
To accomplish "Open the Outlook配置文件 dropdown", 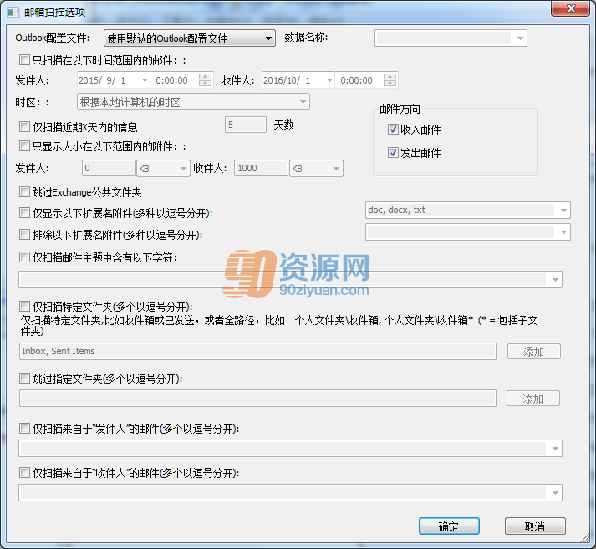I will point(189,38).
